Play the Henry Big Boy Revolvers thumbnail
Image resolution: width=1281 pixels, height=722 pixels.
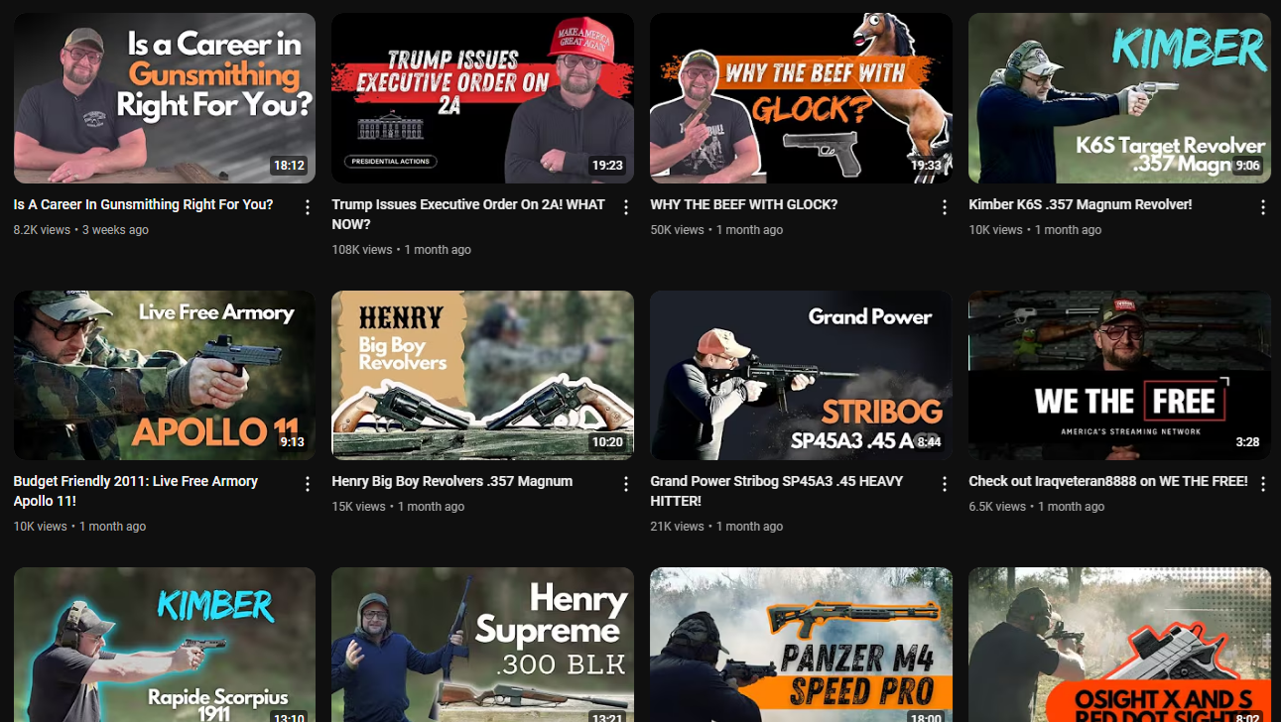(x=482, y=375)
